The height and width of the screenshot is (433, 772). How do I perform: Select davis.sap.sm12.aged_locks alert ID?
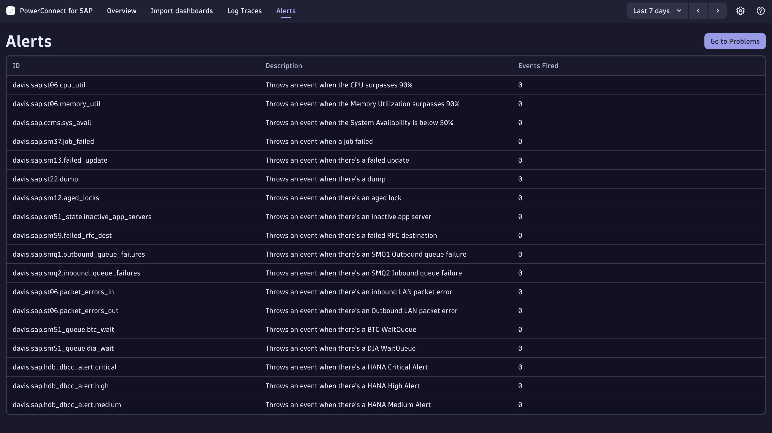(x=56, y=198)
